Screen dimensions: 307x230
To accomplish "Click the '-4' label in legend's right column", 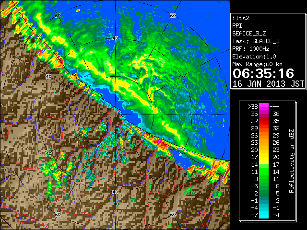I will 276,215.
